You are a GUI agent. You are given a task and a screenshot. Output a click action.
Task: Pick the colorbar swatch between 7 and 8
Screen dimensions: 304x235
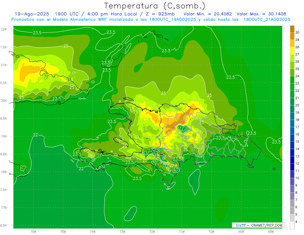[x=292, y=196]
